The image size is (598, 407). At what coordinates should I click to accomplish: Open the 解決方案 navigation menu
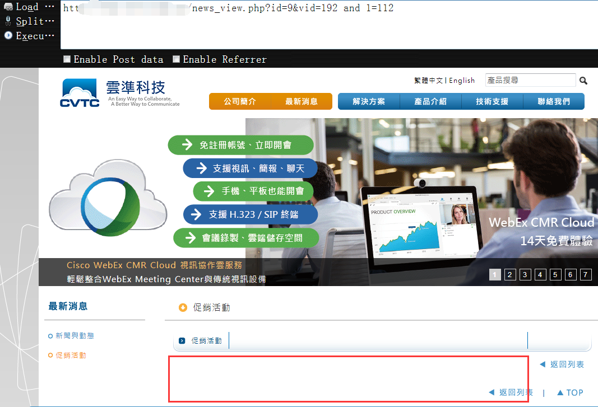coord(369,101)
